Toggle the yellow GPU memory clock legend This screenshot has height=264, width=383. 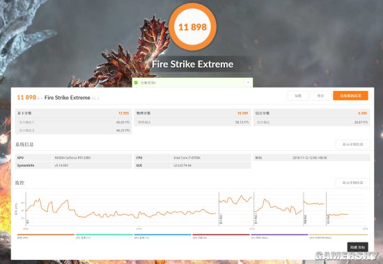click(x=338, y=236)
